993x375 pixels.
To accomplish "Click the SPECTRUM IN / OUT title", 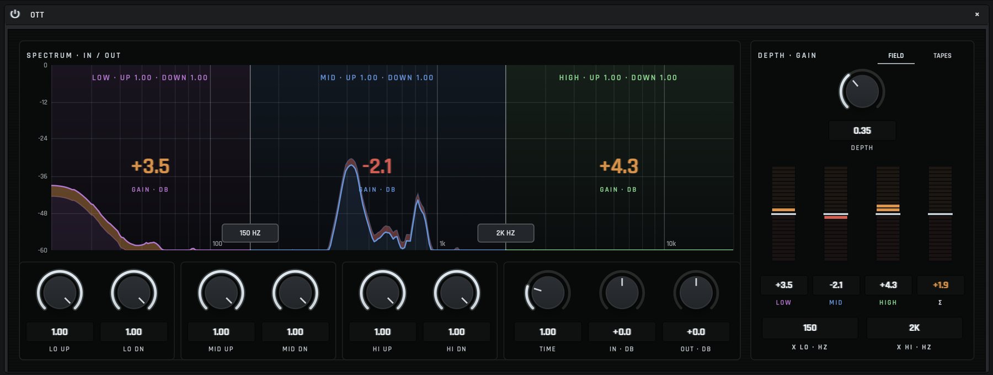I will pyautogui.click(x=74, y=56).
